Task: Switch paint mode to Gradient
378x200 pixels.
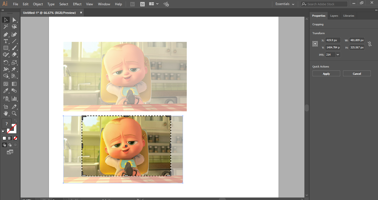Action: (x=10, y=138)
